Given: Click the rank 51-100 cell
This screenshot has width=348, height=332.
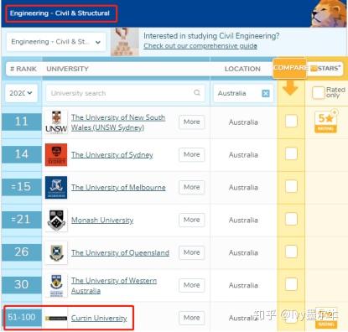Looking at the screenshot, I should (x=22, y=318).
